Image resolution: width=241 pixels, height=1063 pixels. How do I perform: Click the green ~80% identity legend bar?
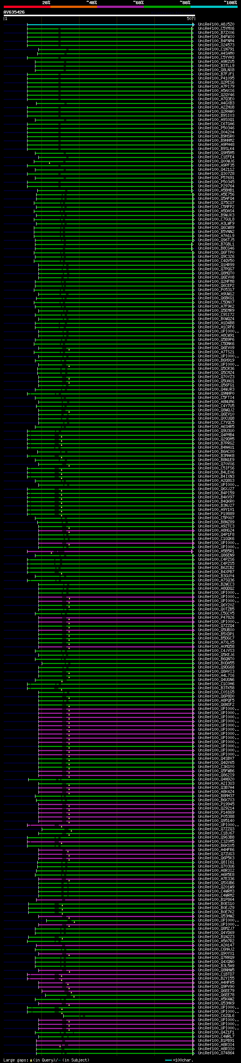pyautogui.click(x=167, y=7)
